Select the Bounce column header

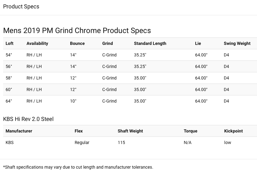(x=77, y=43)
